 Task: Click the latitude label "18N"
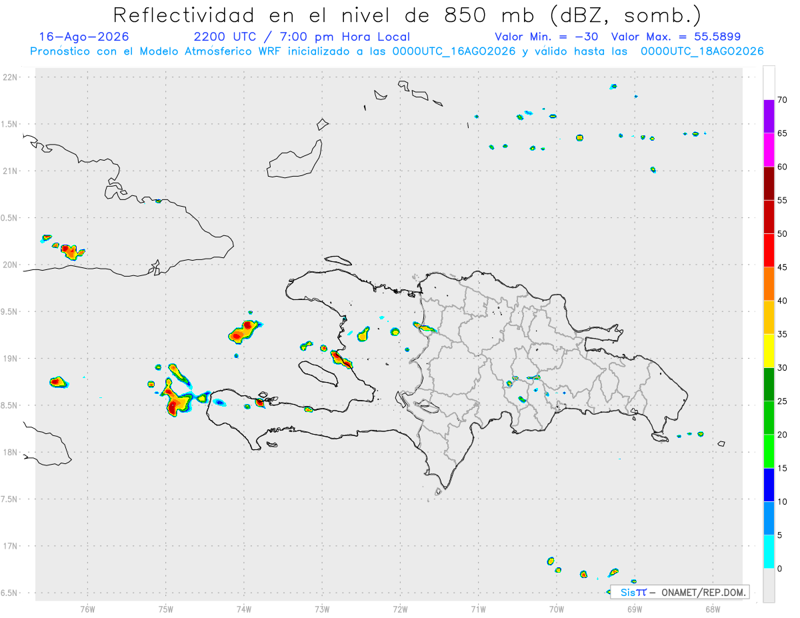[x=11, y=453]
